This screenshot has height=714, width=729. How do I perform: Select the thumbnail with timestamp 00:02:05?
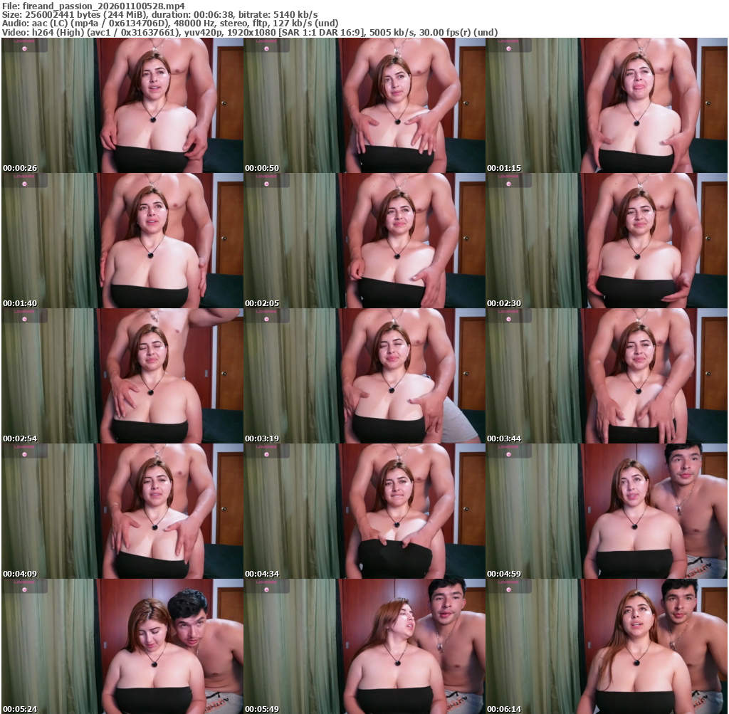click(x=364, y=241)
